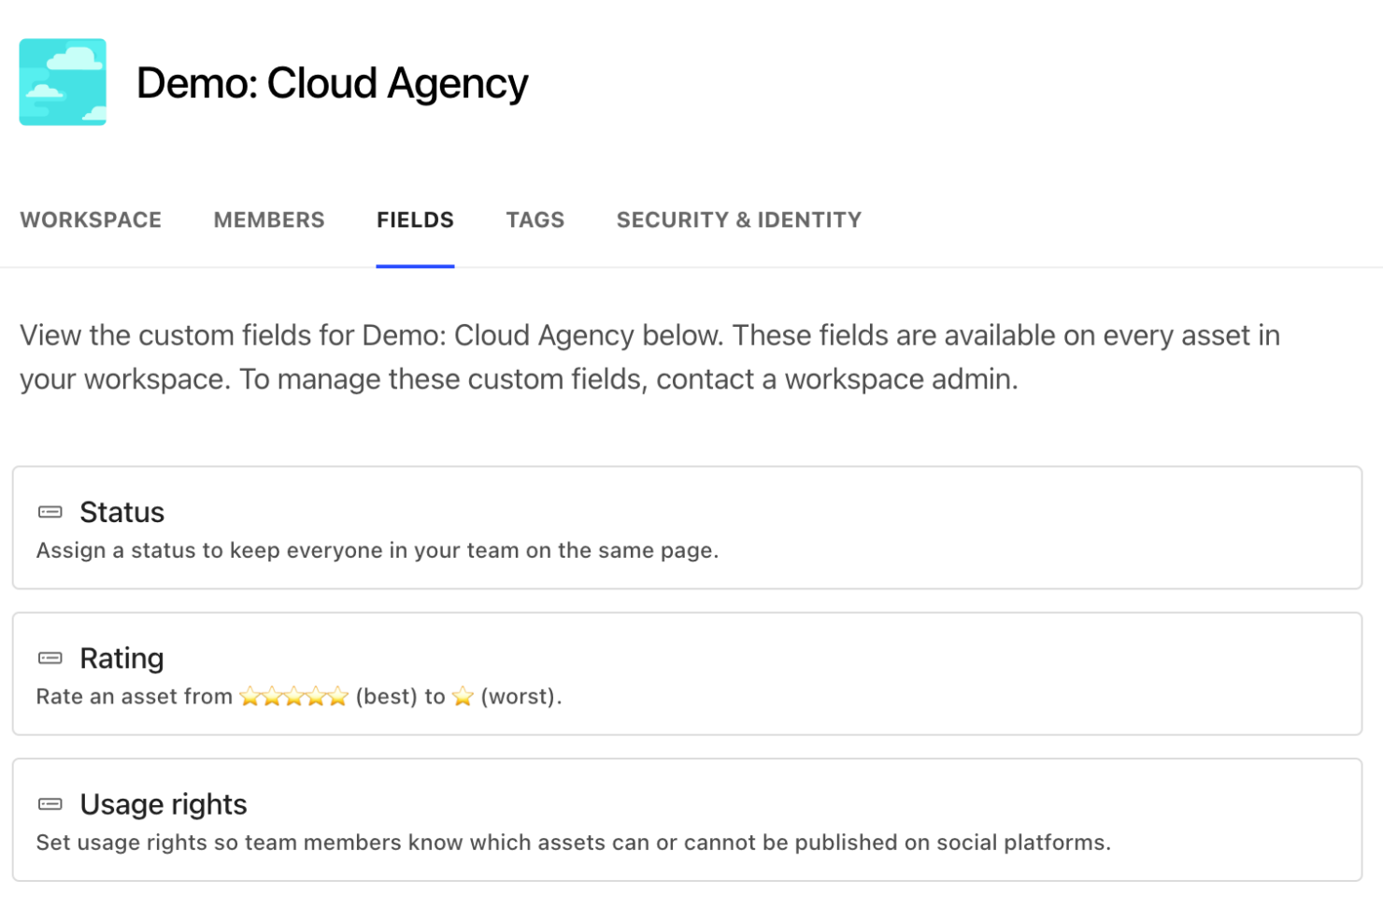This screenshot has width=1383, height=922.
Task: Click the Status field type icon
Action: tap(50, 512)
